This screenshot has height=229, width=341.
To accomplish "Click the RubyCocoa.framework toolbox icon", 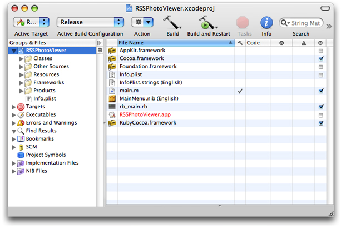I will point(112,123).
